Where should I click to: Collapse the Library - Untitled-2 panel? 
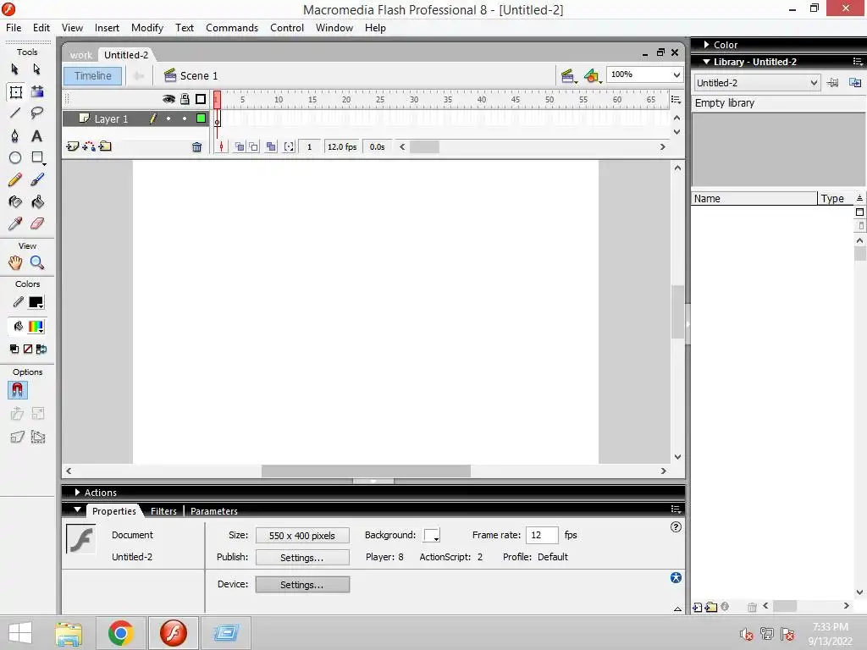(x=707, y=62)
